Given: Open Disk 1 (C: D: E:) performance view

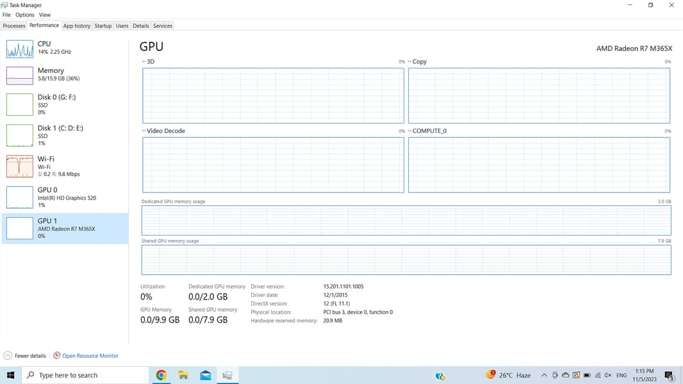Looking at the screenshot, I should (x=60, y=134).
